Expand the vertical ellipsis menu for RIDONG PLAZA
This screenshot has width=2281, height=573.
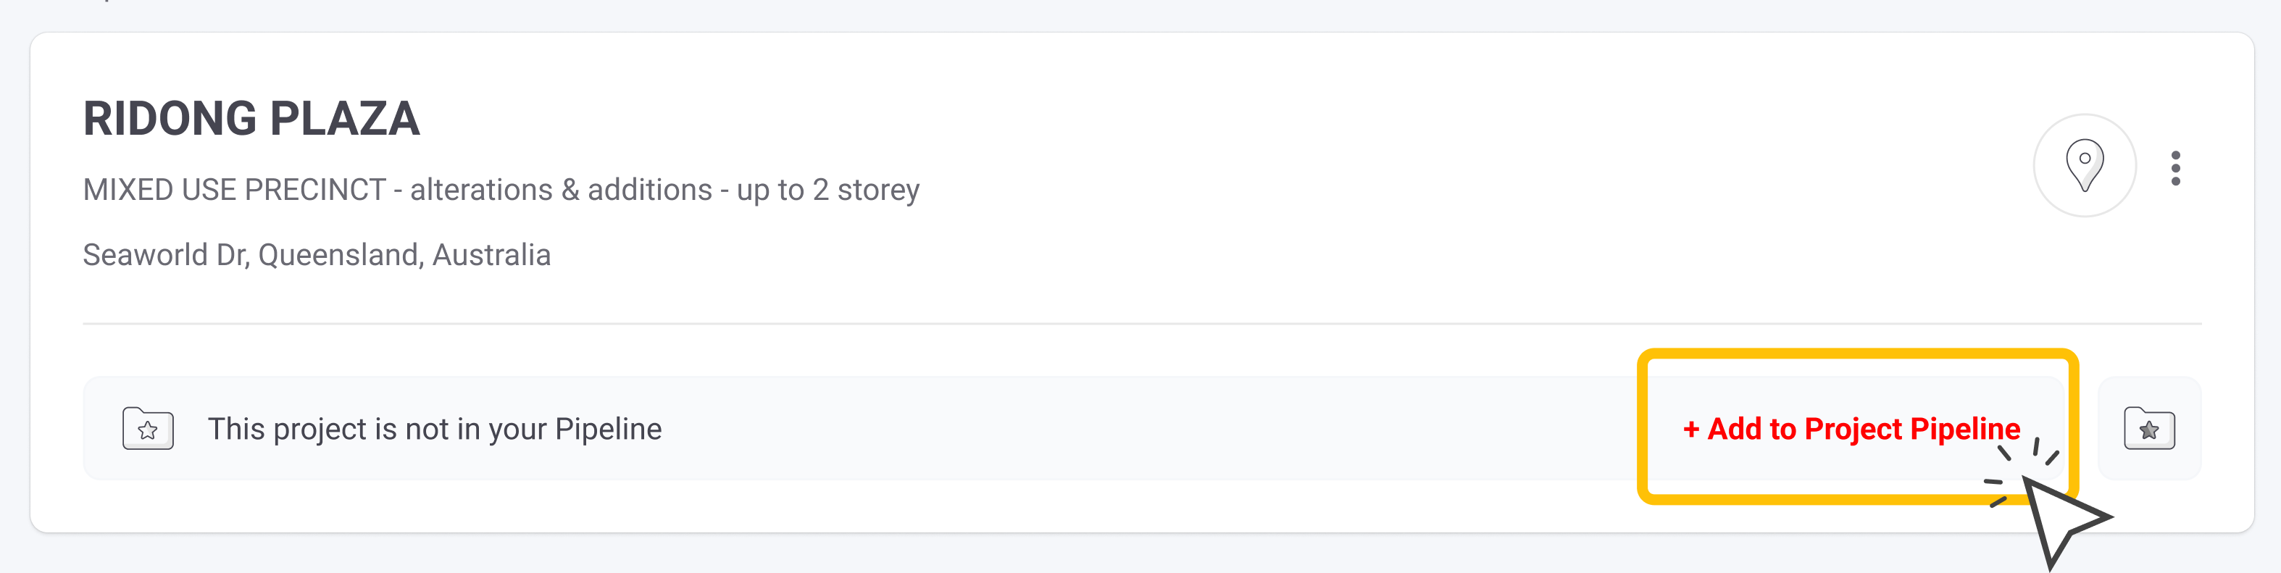(x=2174, y=167)
